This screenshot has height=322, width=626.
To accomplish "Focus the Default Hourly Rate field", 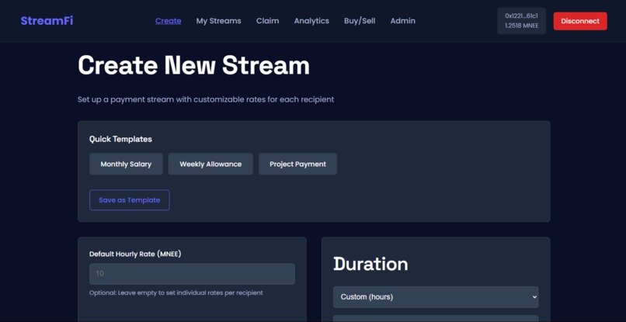I will point(192,274).
